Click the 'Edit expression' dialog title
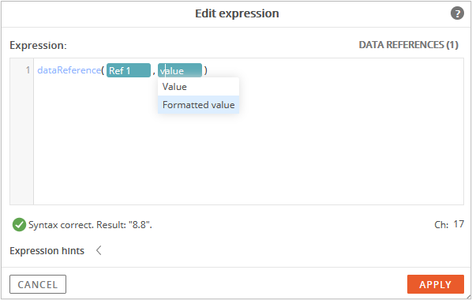The image size is (472, 300). point(237,13)
